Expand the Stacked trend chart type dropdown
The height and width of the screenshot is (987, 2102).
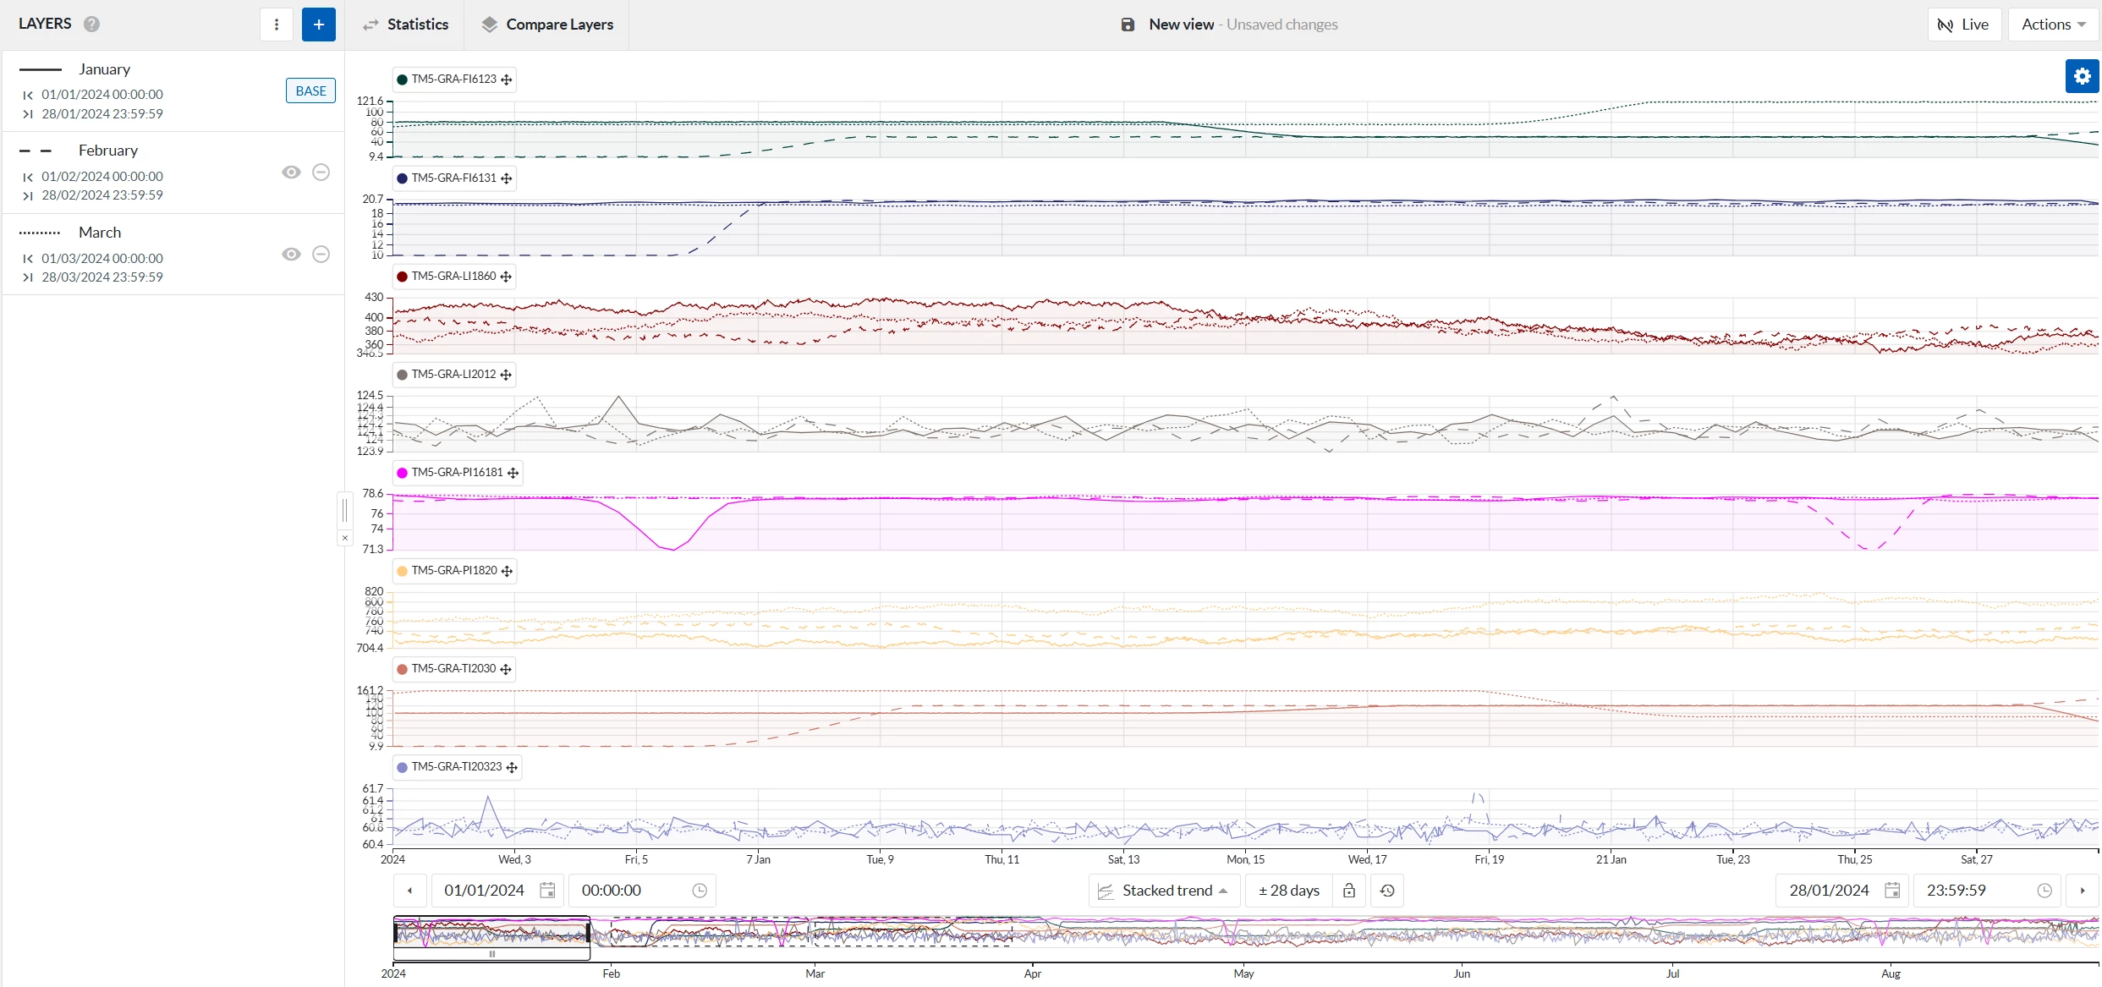click(1164, 891)
